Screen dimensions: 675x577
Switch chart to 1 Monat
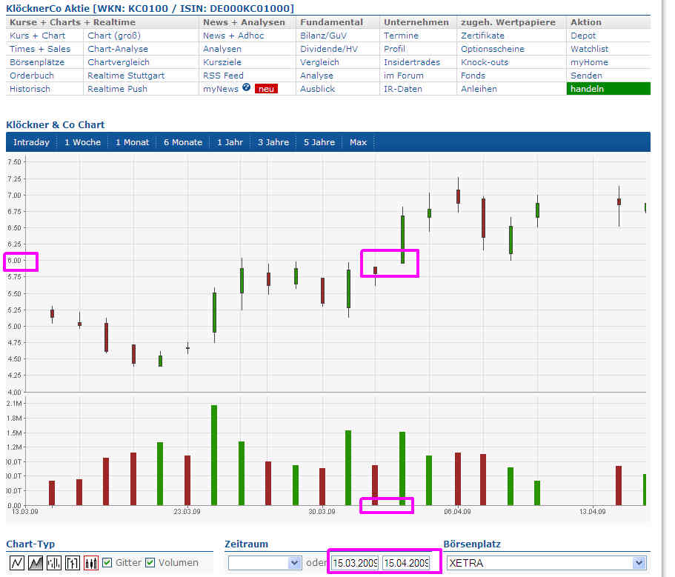pos(132,142)
